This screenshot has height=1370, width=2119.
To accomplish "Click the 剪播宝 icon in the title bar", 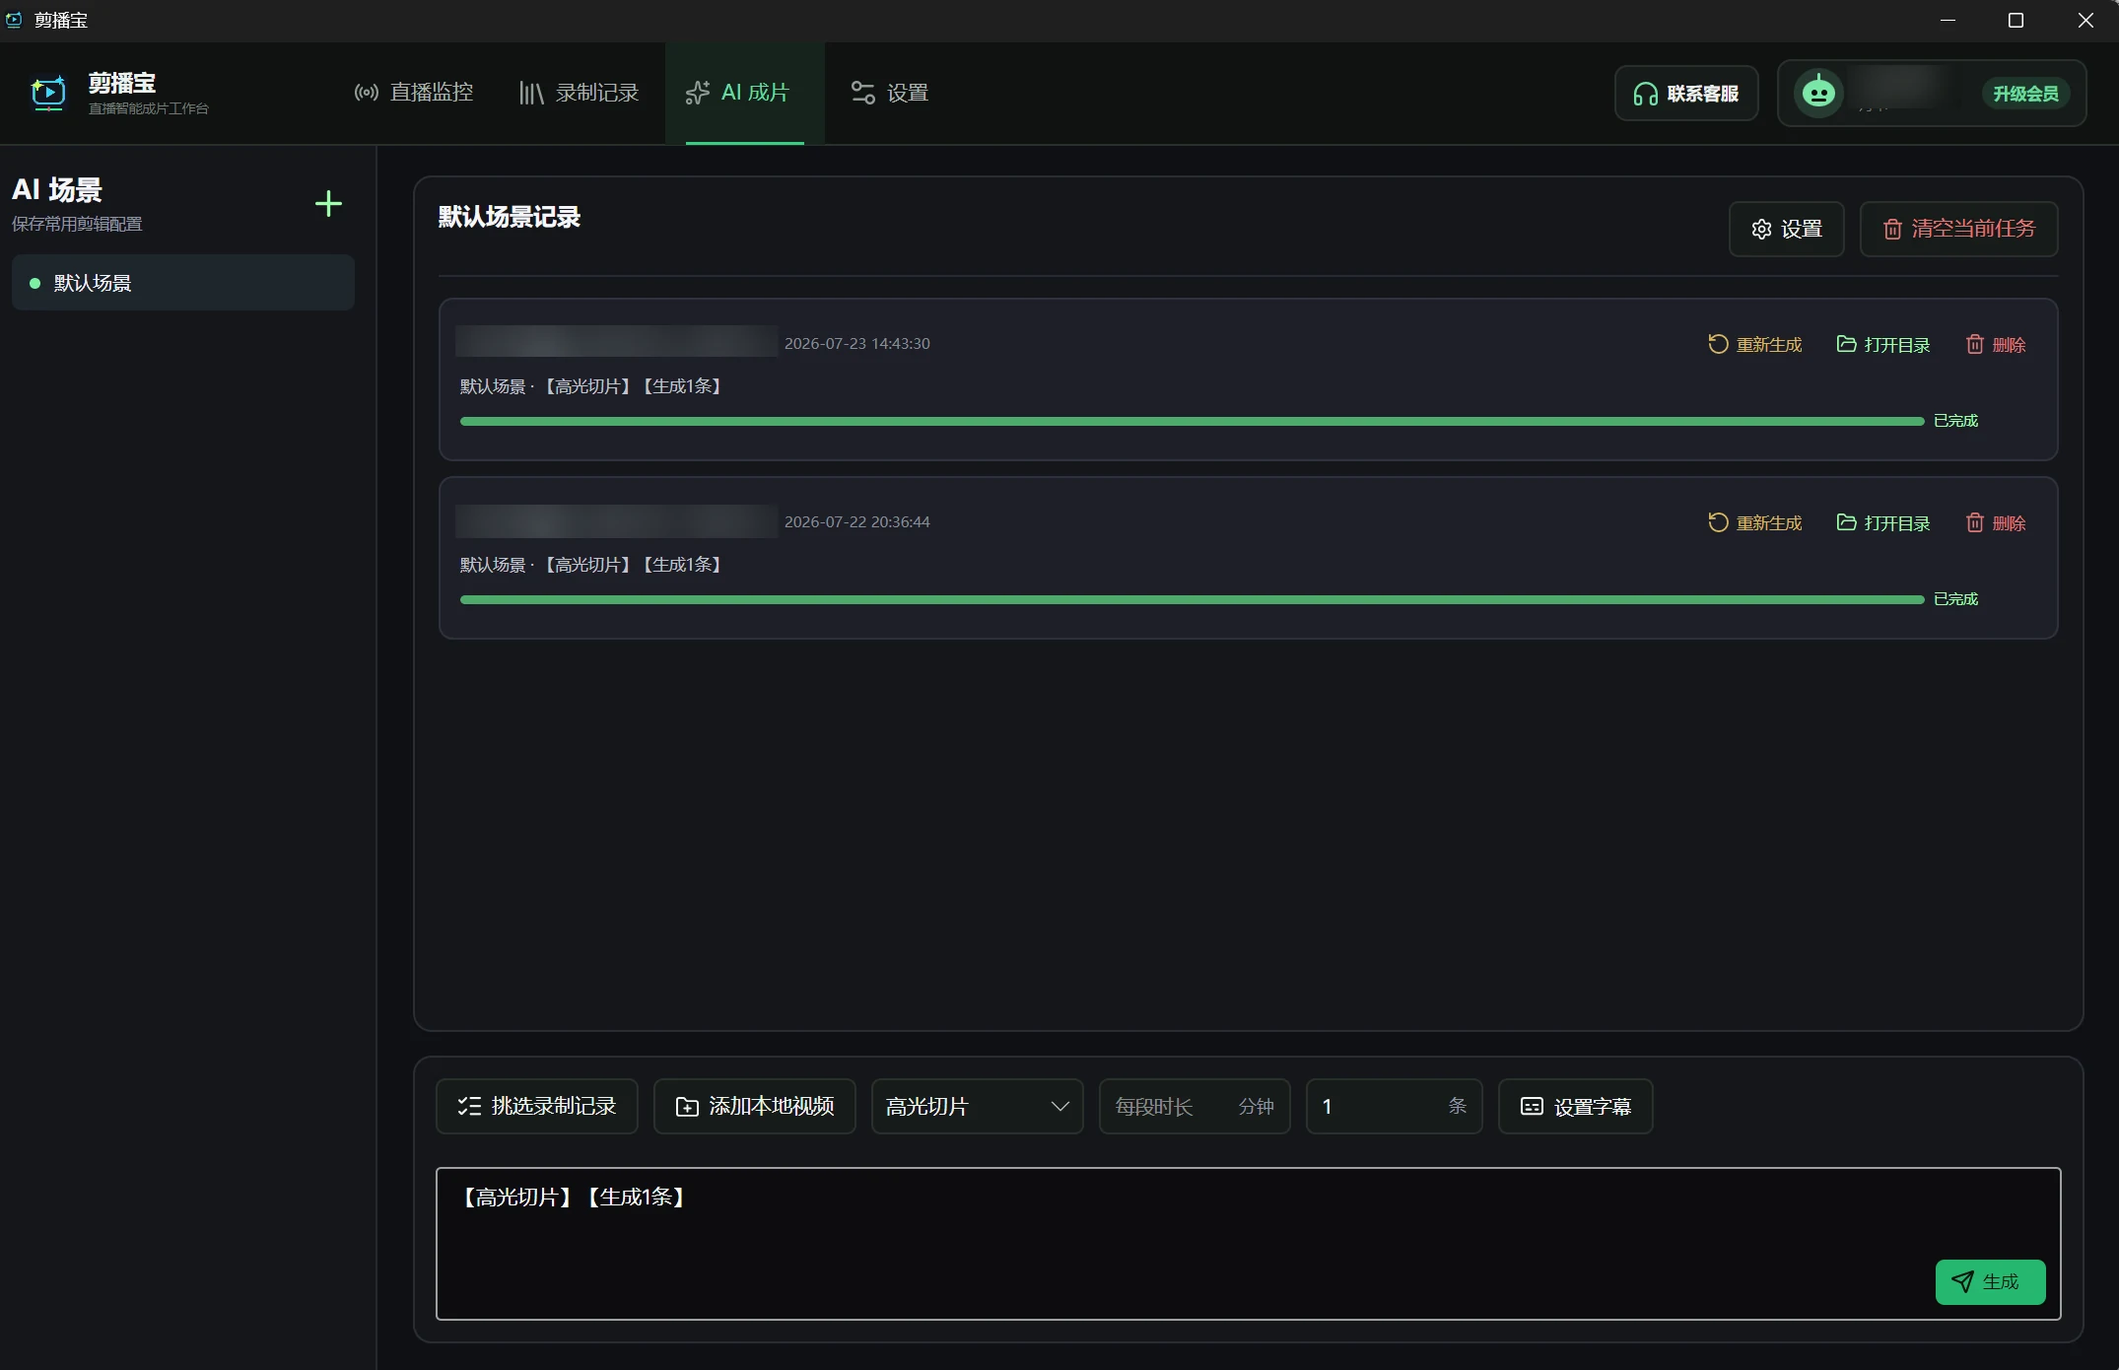I will (14, 20).
